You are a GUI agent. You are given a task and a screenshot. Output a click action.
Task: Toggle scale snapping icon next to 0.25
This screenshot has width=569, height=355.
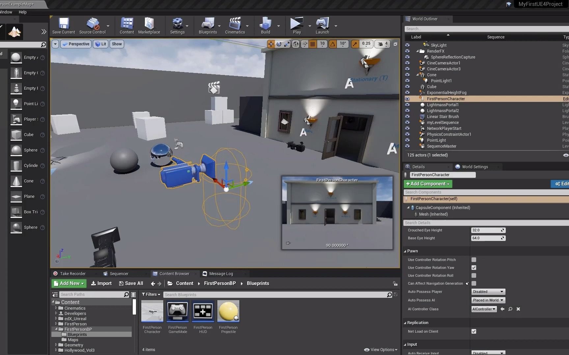[355, 44]
